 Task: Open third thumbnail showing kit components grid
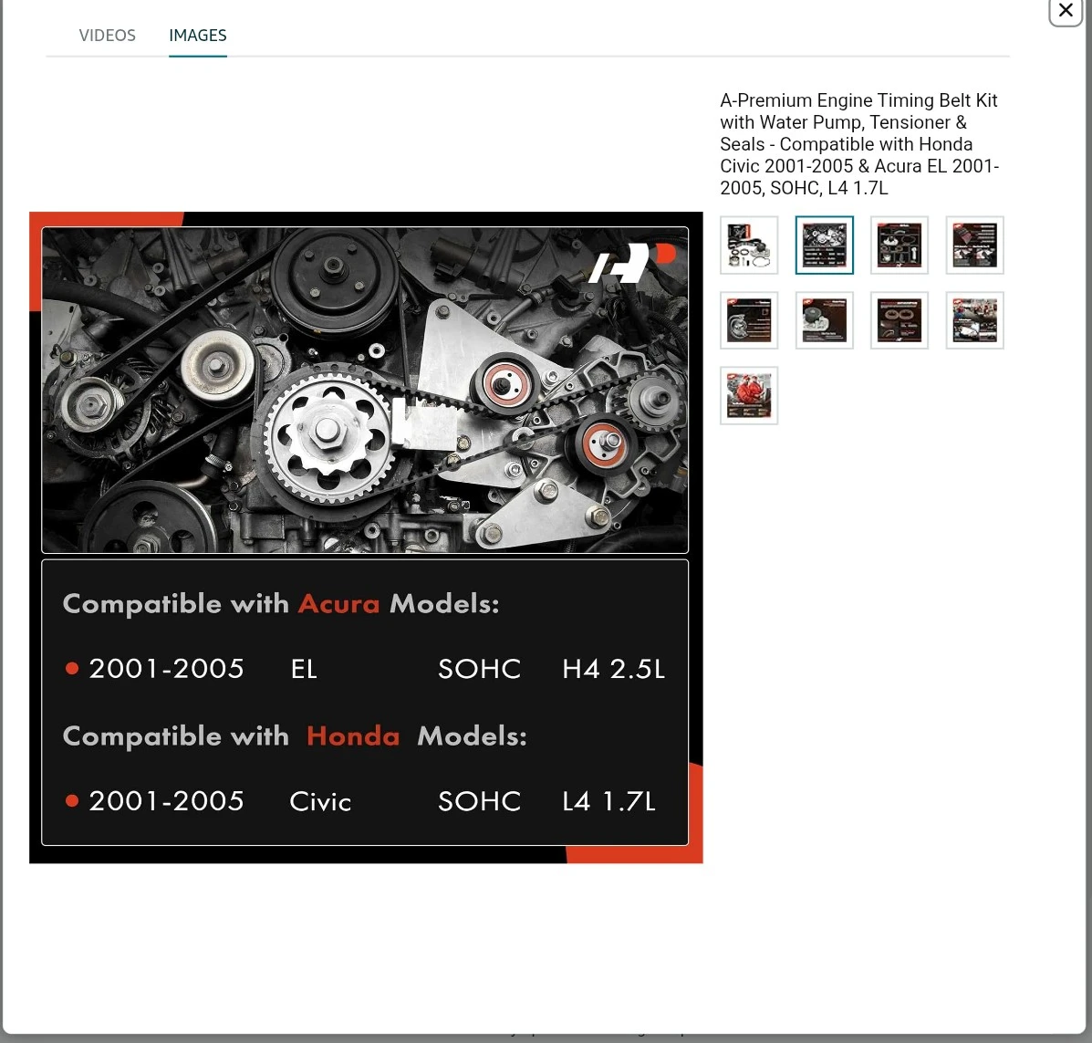point(900,245)
